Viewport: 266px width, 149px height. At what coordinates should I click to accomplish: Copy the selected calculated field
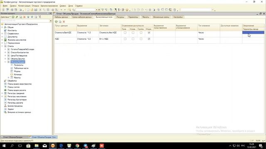pyautogui.click(x=60, y=22)
